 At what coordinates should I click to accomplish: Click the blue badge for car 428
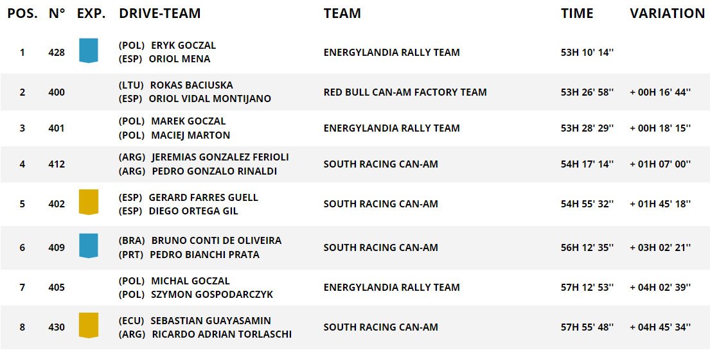click(88, 51)
